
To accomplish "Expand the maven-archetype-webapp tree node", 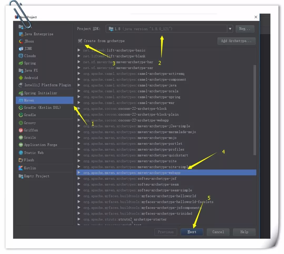I will 79,173.
